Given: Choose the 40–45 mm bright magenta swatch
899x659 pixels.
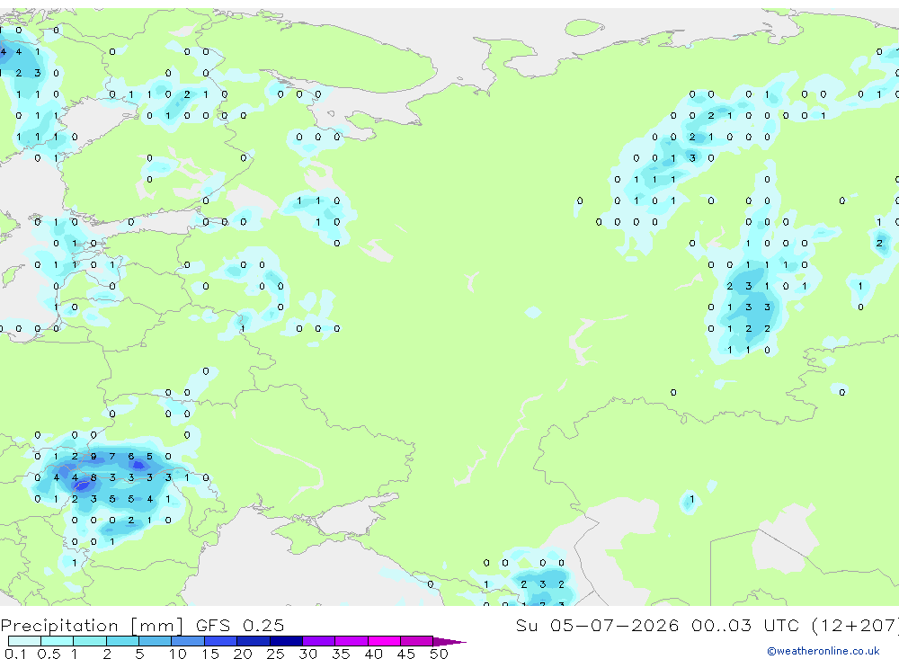Looking at the screenshot, I should pyautogui.click(x=384, y=641).
